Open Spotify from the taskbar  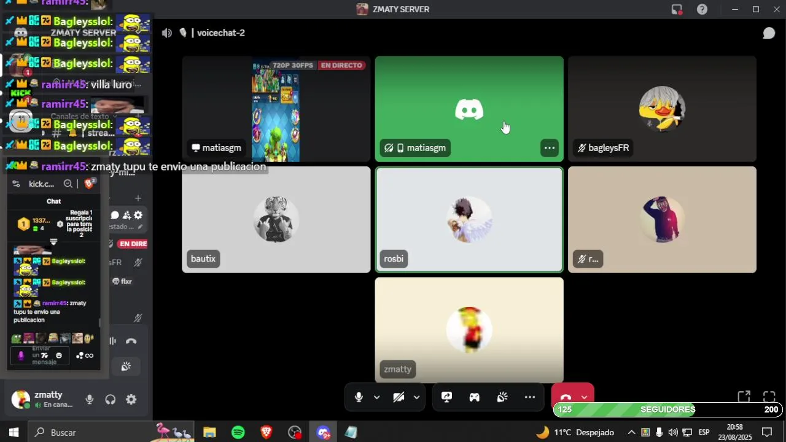(x=238, y=432)
